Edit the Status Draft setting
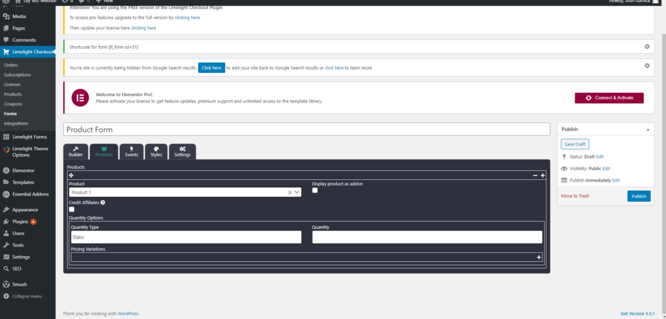The image size is (666, 319). pos(600,157)
